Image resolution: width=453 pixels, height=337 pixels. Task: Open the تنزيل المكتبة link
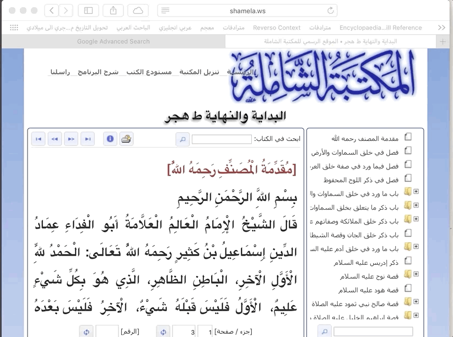click(x=199, y=72)
